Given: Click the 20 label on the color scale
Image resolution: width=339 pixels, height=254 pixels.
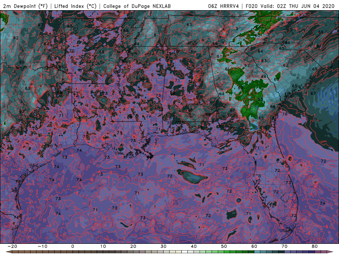Looking at the screenshot, I should click(133, 246).
